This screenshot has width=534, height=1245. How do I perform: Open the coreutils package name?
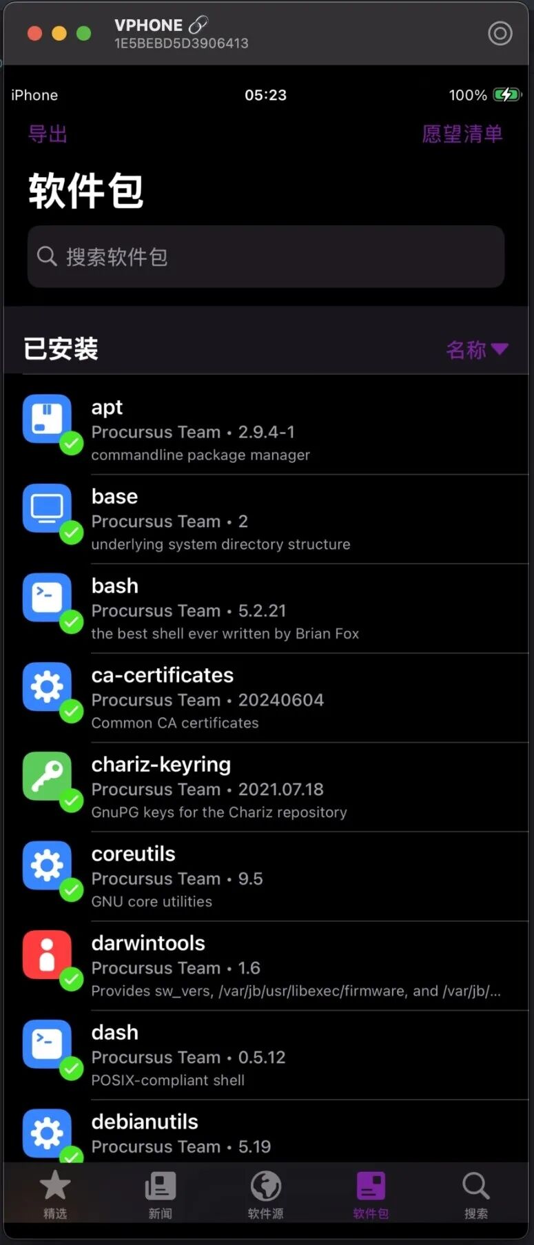(134, 854)
